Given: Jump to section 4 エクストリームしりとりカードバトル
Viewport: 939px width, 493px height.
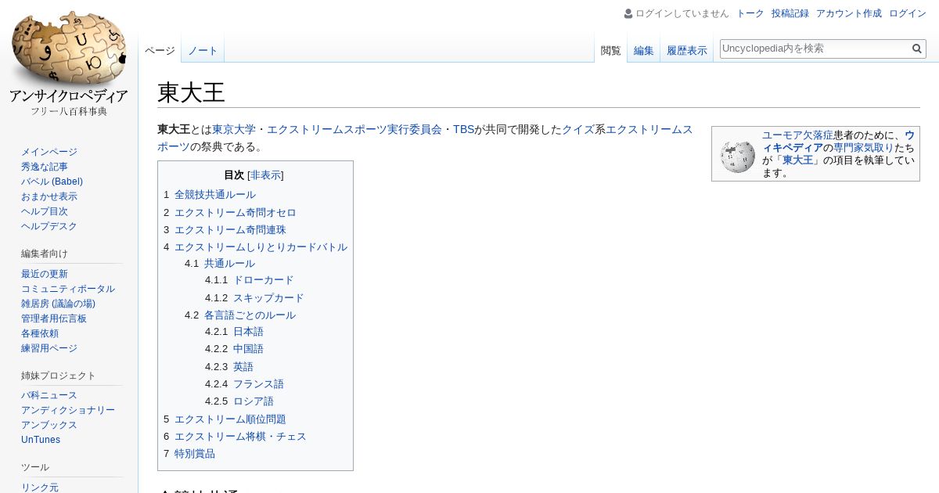Looking at the screenshot, I should coord(261,247).
